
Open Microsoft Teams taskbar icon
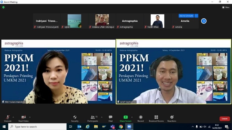tap(113, 127)
